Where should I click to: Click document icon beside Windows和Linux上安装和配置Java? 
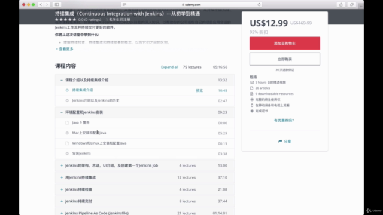coord(67,143)
